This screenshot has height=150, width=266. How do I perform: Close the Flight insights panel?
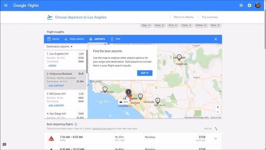pyautogui.click(x=216, y=39)
